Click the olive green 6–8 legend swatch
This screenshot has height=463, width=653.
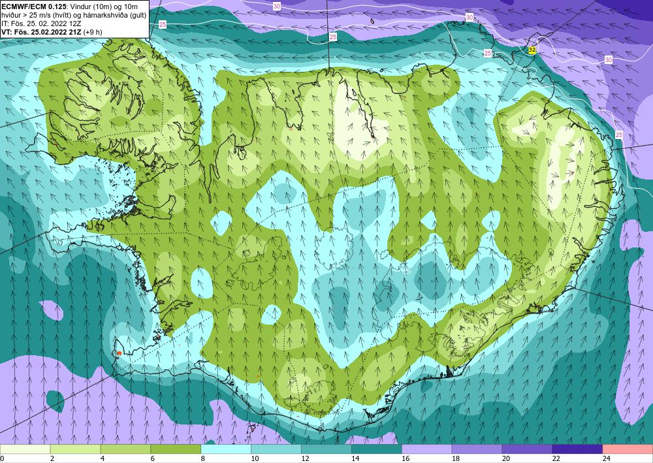176,449
